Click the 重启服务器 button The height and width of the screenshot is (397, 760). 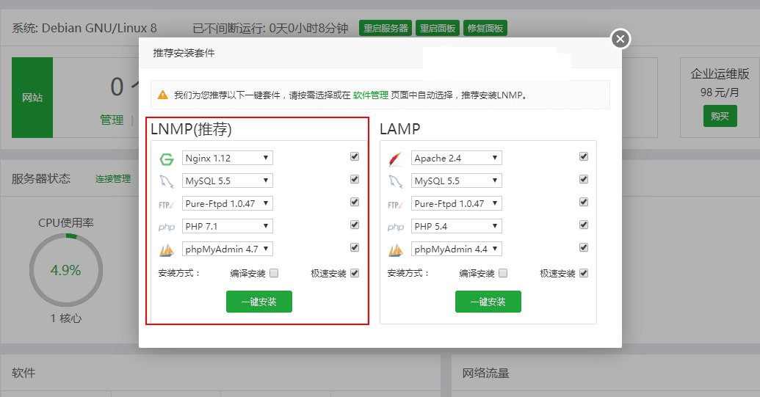tap(386, 29)
